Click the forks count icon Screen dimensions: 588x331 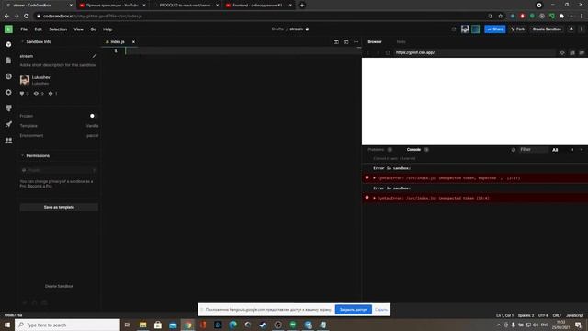pos(51,94)
